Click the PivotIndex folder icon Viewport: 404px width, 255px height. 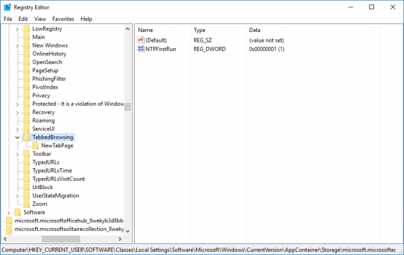(x=27, y=87)
